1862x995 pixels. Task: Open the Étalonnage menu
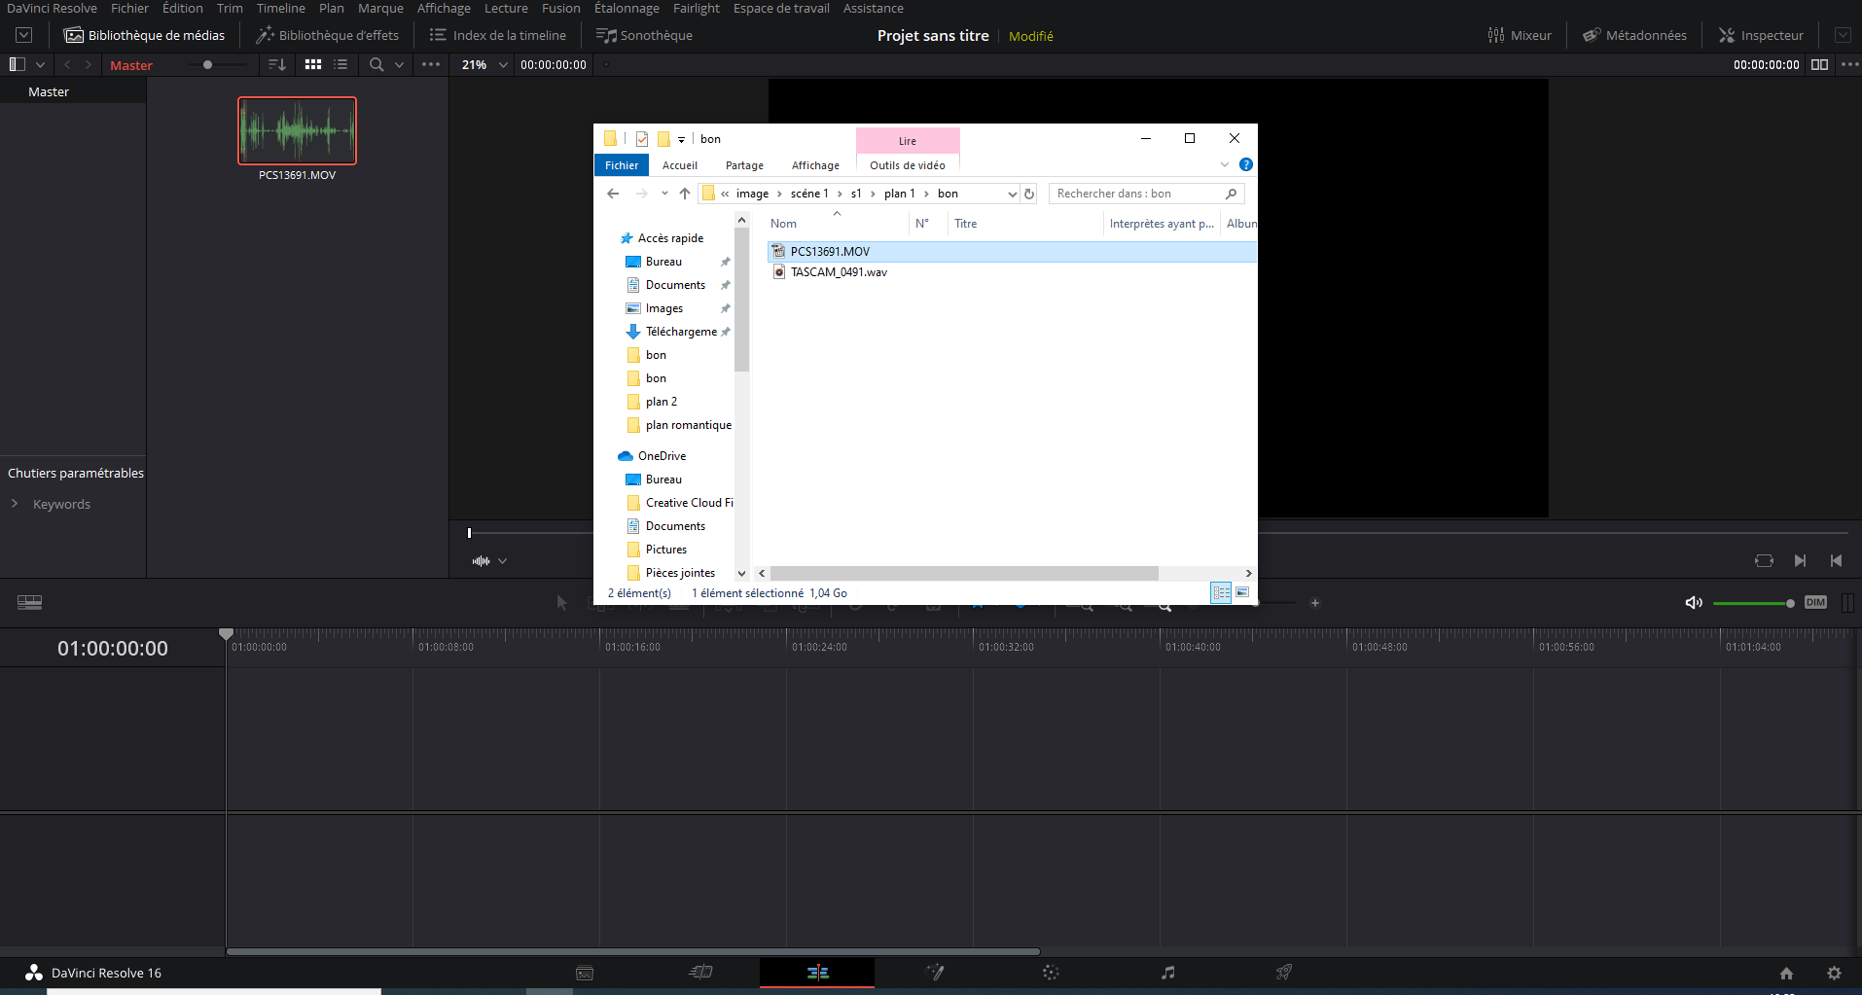[x=627, y=9]
